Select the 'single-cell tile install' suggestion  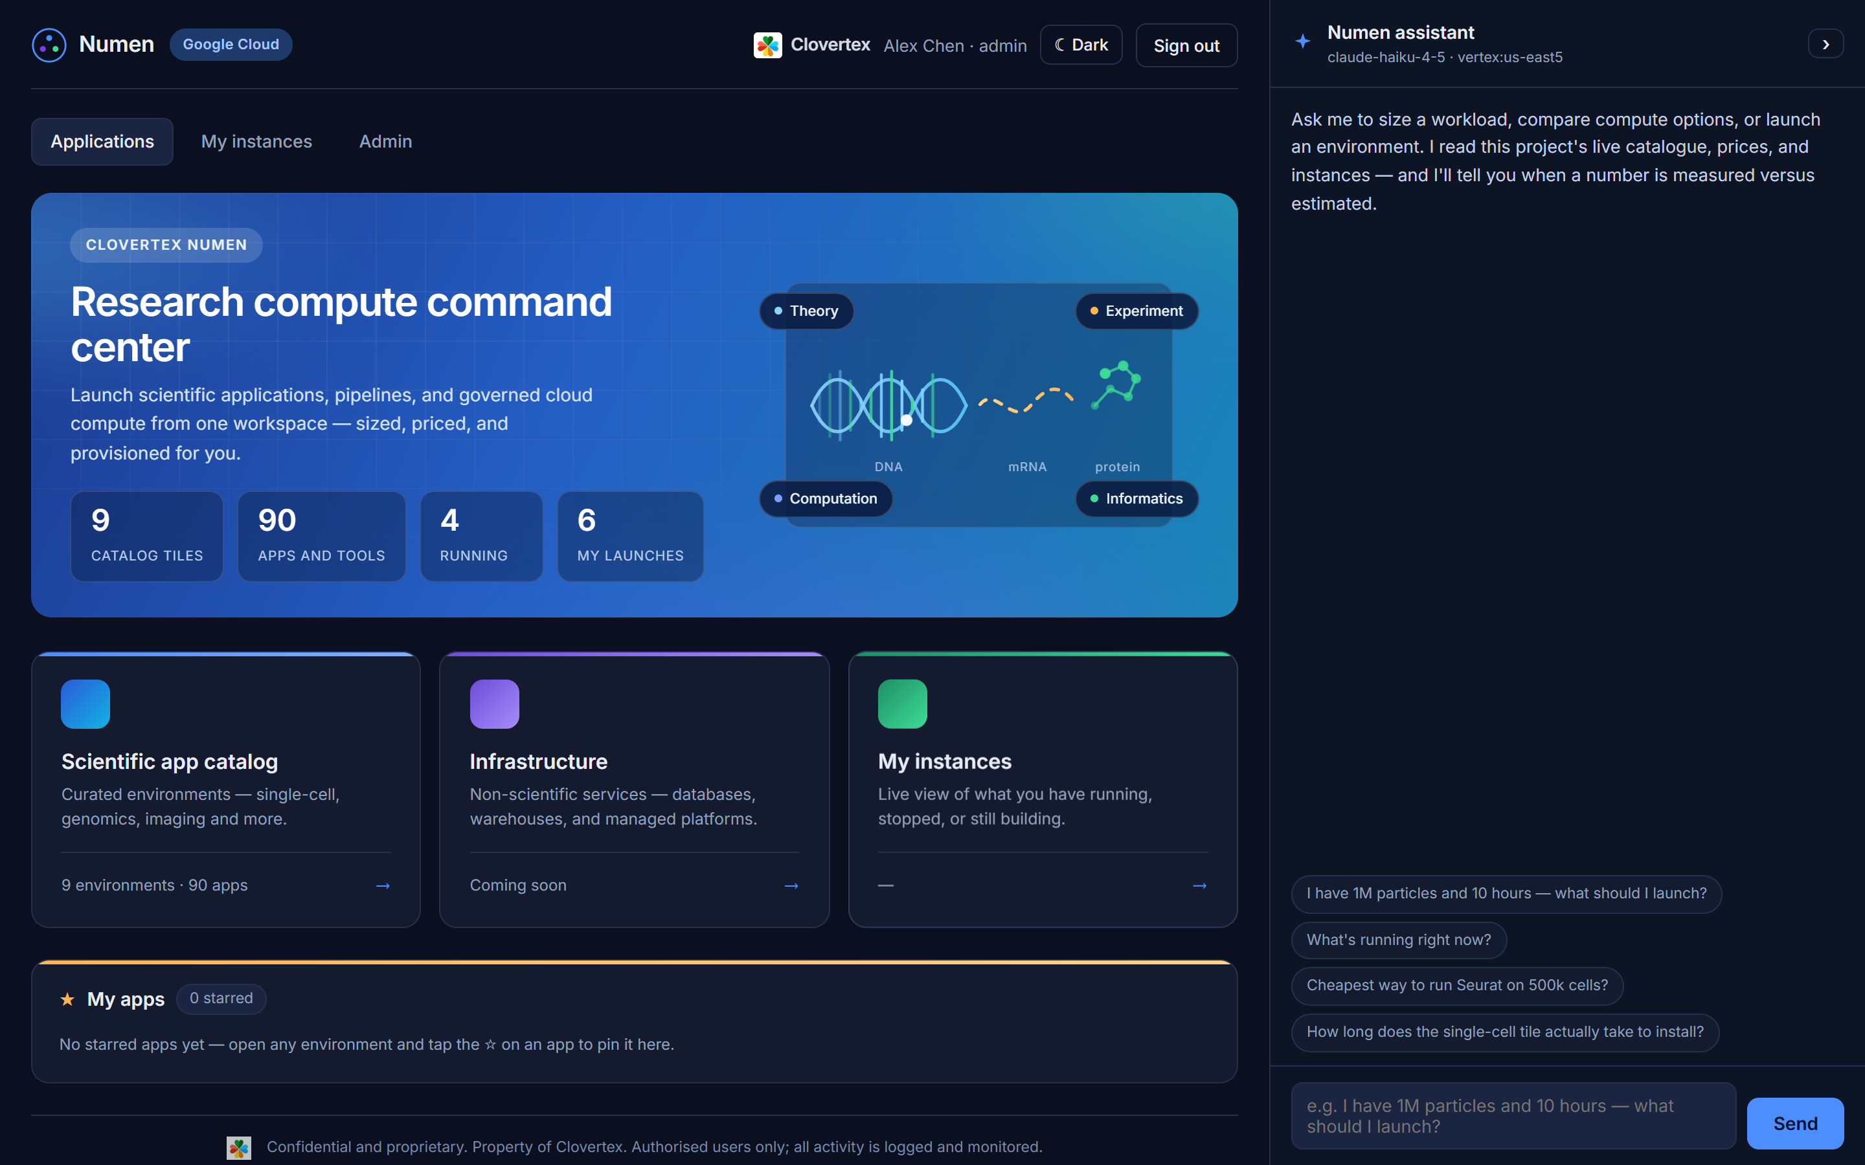1505,1032
